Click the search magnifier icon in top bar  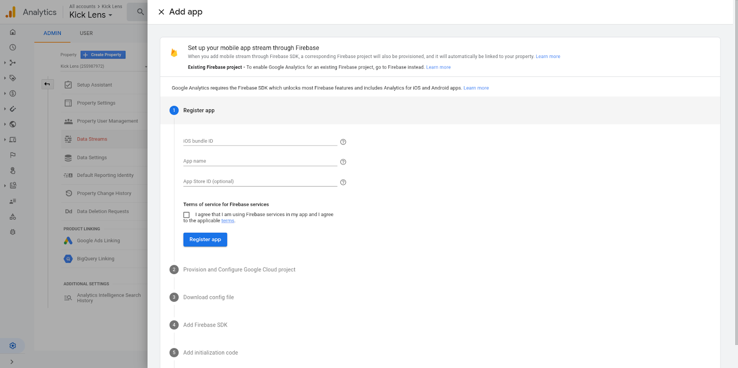point(140,12)
